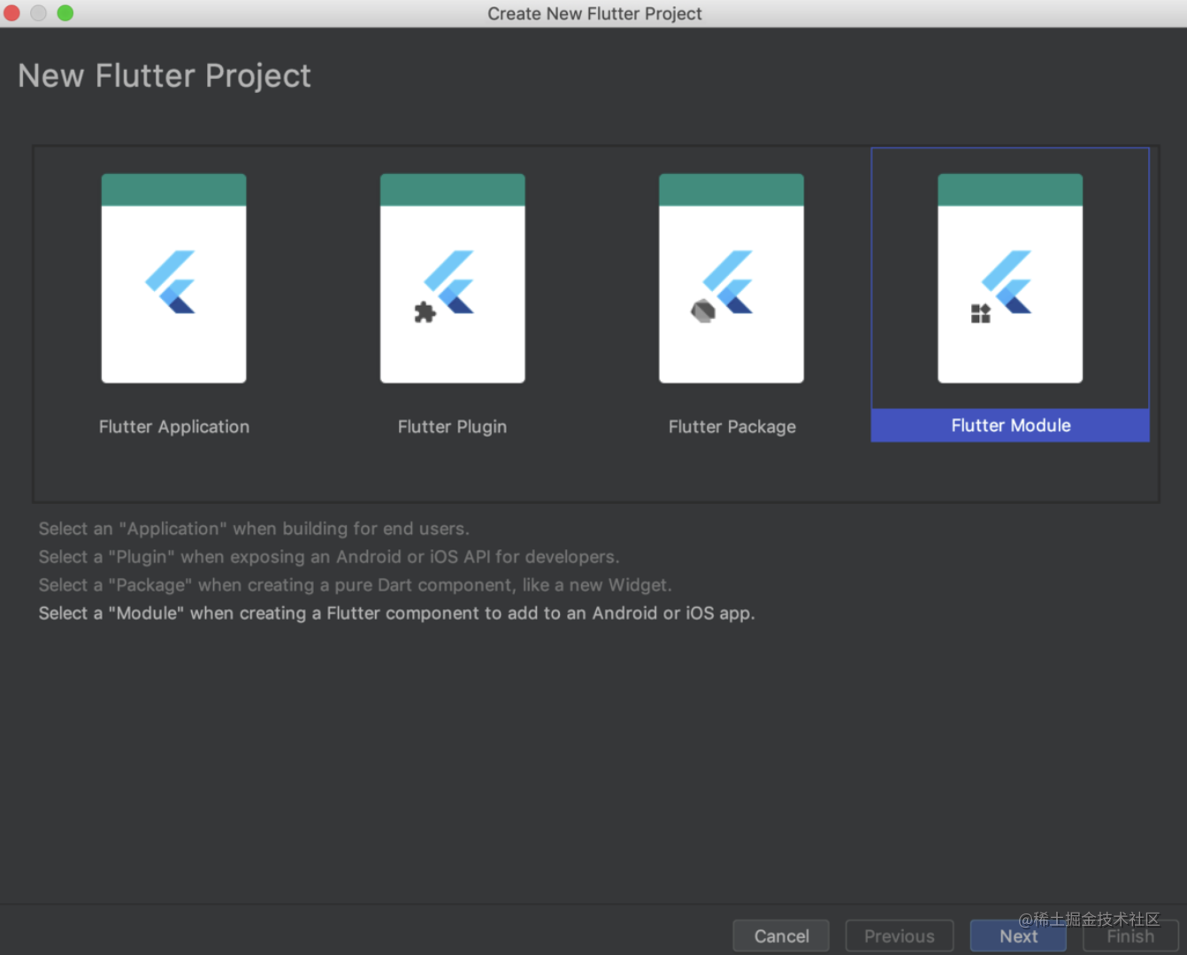
Task: Maximize the dialog with the green button
Action: click(x=65, y=13)
